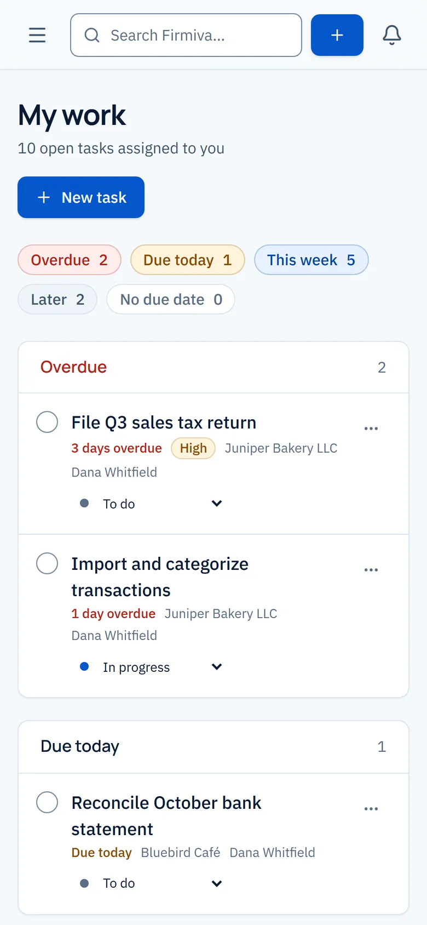The image size is (427, 925).
Task: Open the Juniper Bakery LLC client link under Import task
Action: (x=221, y=614)
